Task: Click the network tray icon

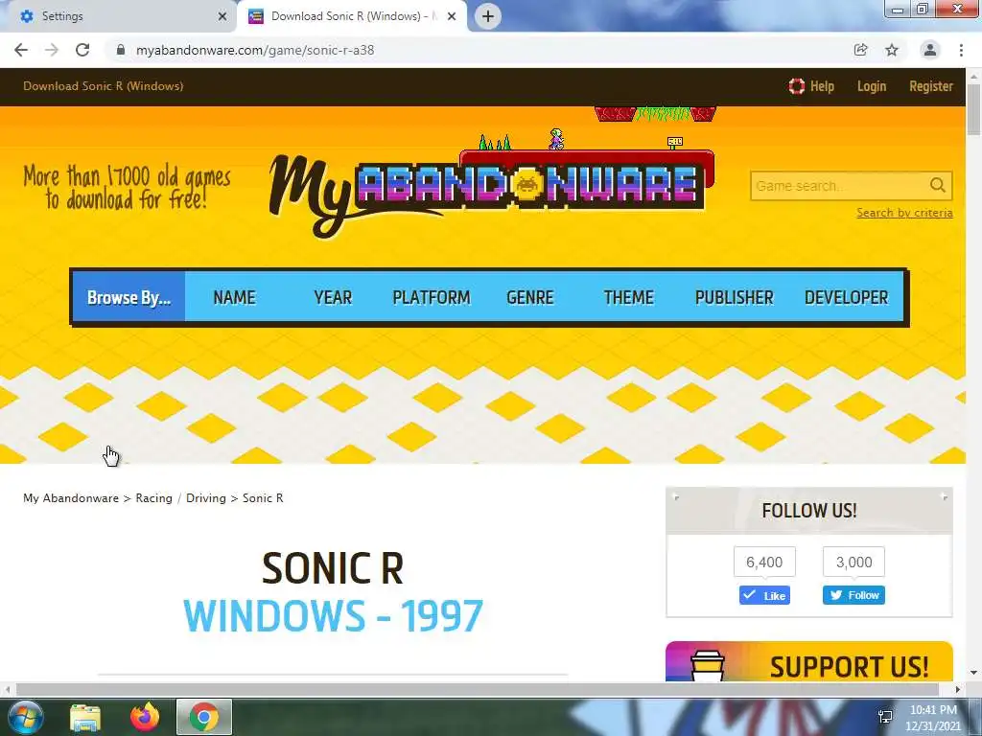Action: pos(885,717)
